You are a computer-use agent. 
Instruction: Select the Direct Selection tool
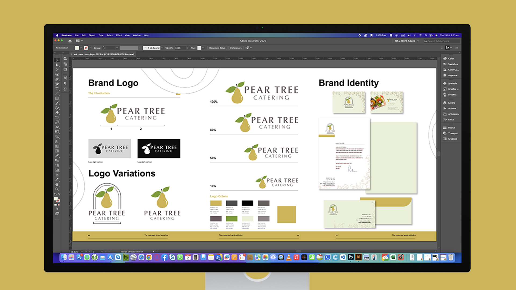(57, 65)
